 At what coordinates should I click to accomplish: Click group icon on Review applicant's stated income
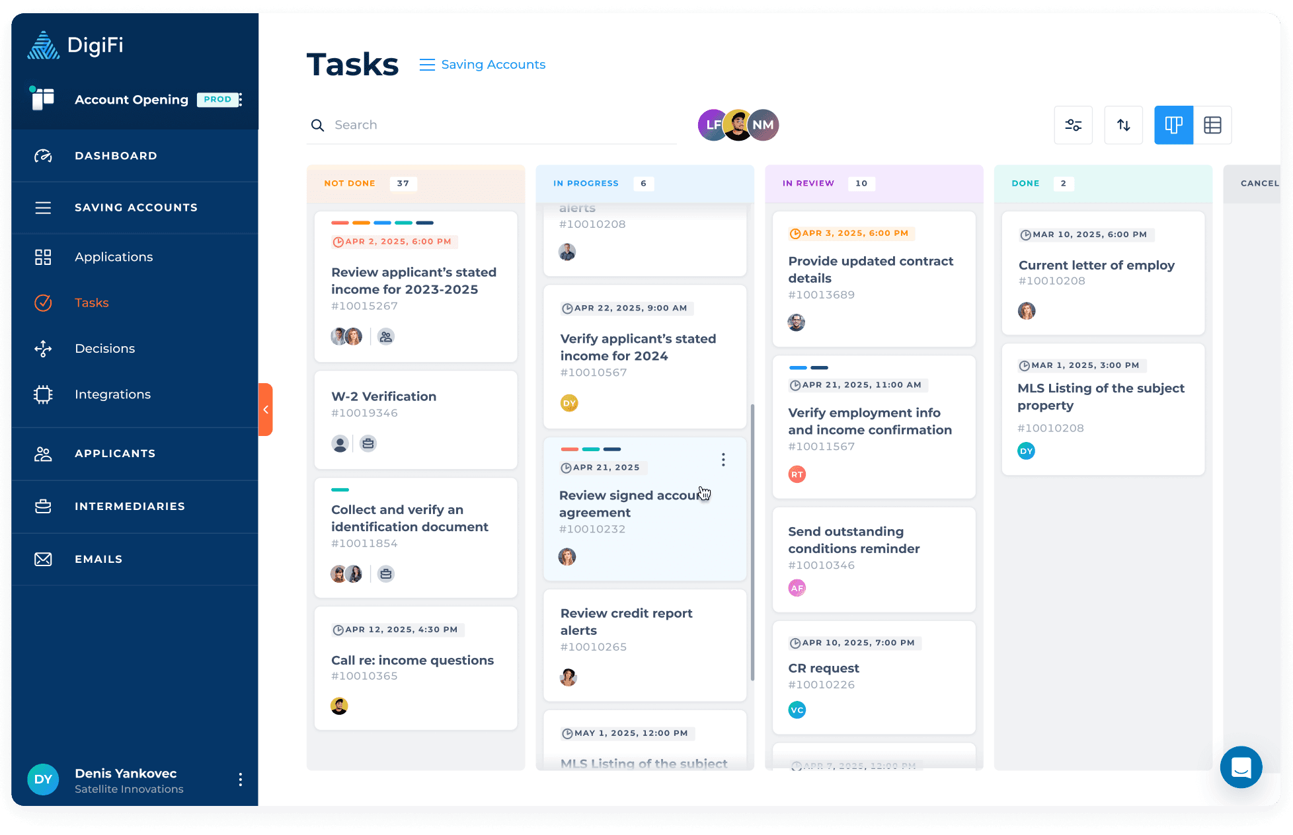(386, 337)
